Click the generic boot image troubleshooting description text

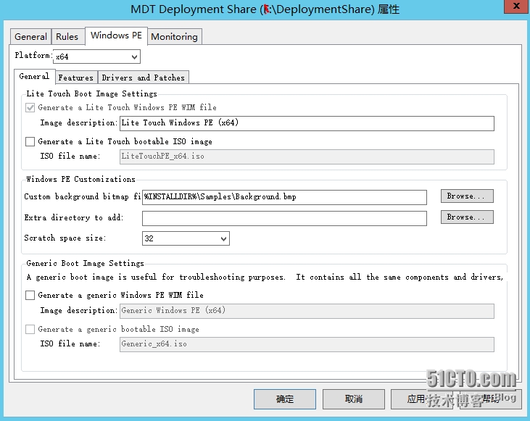(265, 277)
